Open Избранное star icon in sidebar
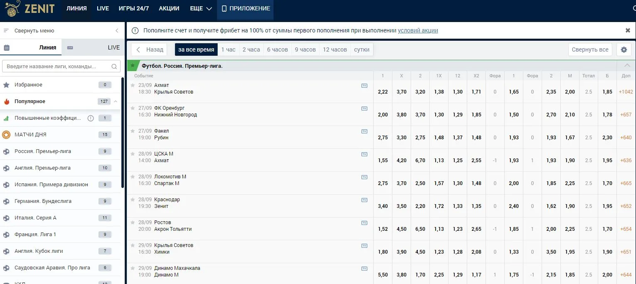 (6, 85)
